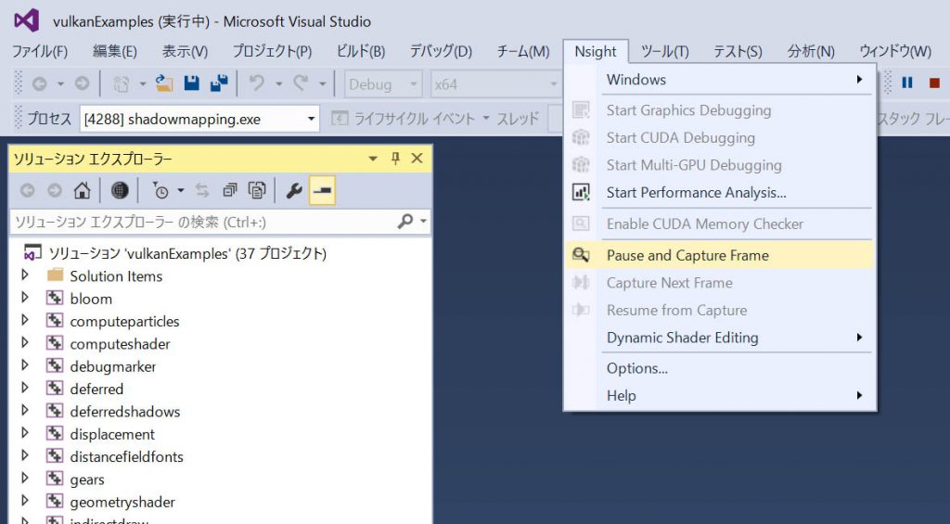This screenshot has height=524, width=950.
Task: Pause debugging with the break-all icon
Action: [x=907, y=83]
